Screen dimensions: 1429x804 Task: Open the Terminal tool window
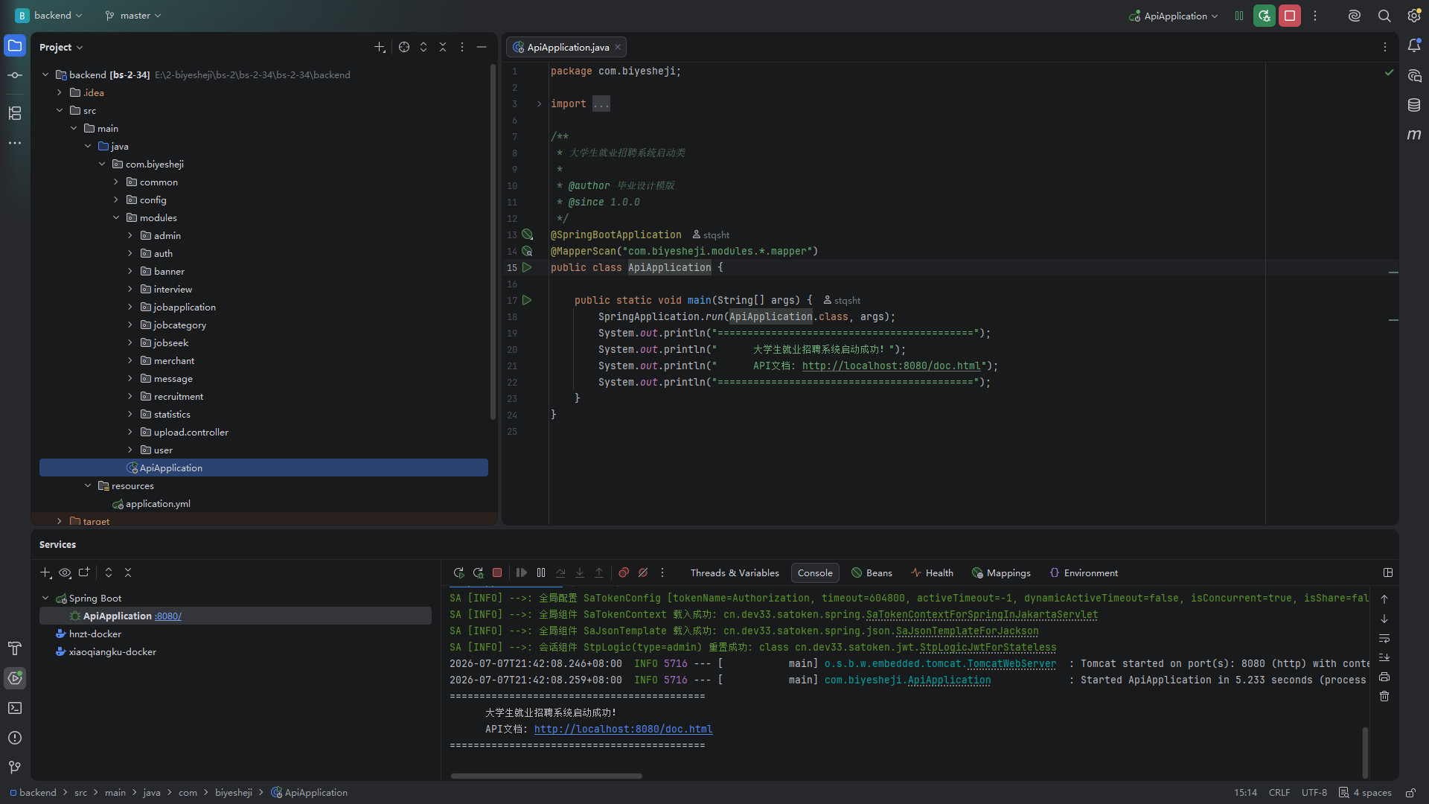tap(15, 708)
